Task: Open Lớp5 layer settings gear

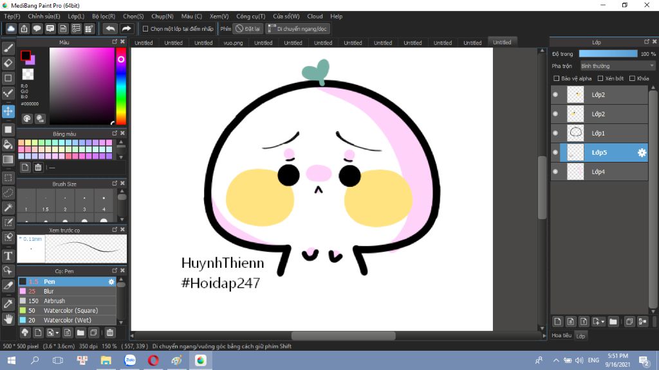Action: 642,153
